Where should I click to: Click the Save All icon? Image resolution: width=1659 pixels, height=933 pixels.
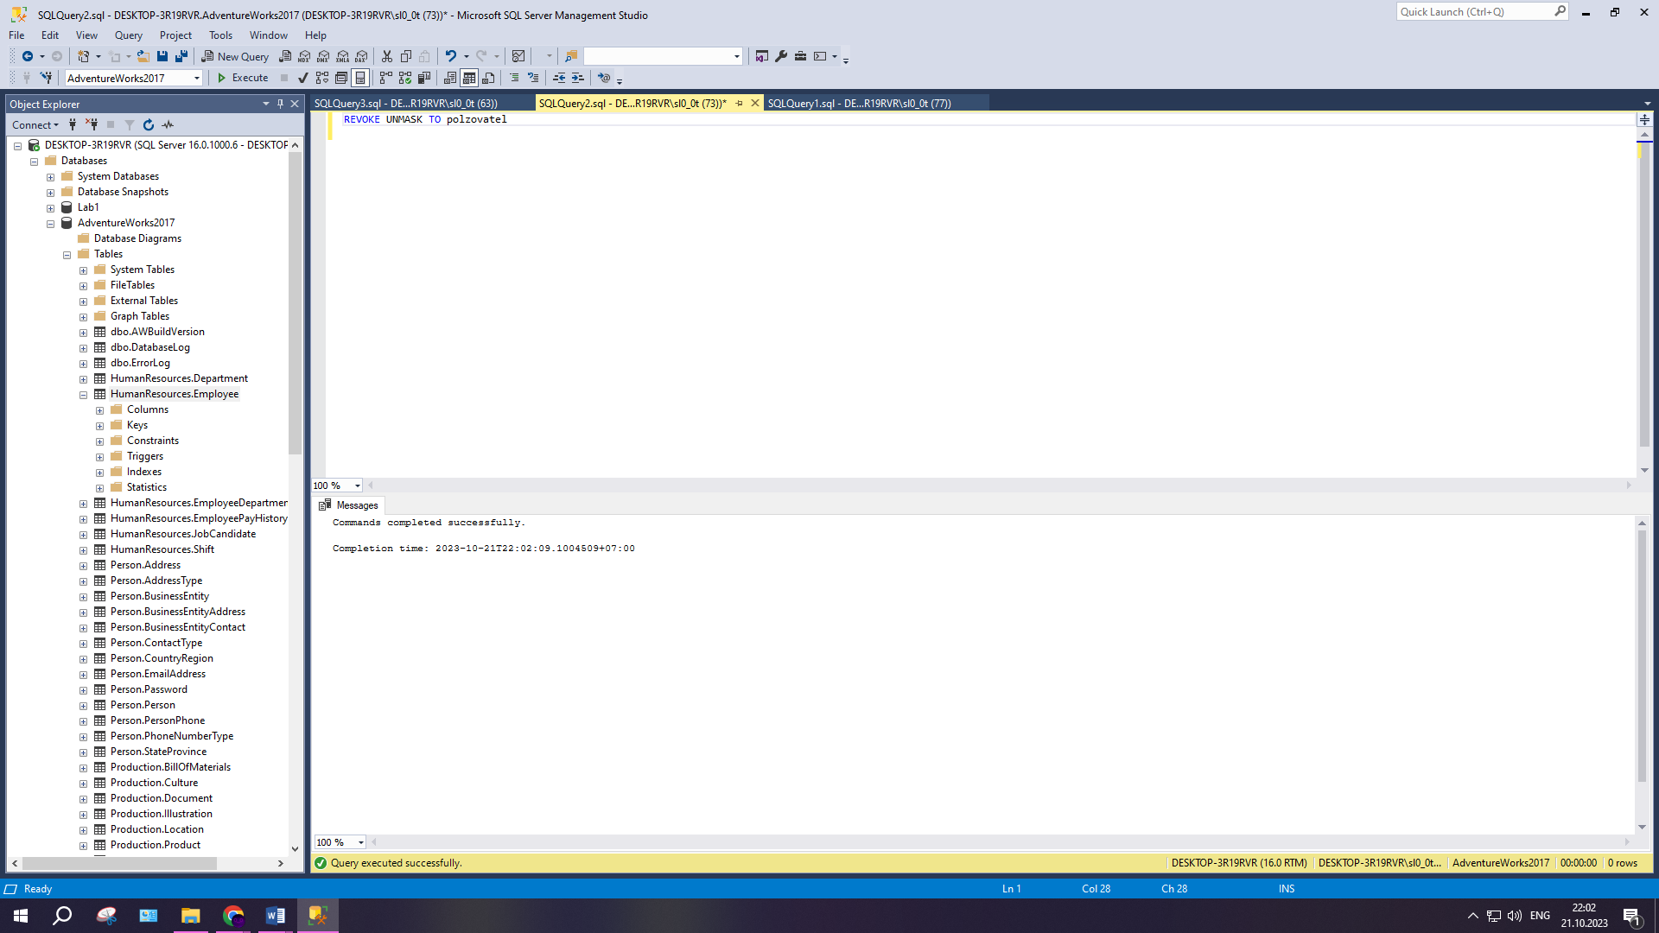click(181, 56)
